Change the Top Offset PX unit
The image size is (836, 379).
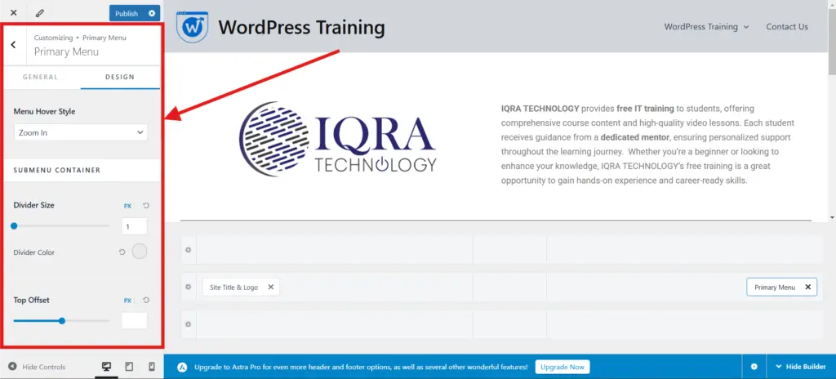pyautogui.click(x=127, y=301)
